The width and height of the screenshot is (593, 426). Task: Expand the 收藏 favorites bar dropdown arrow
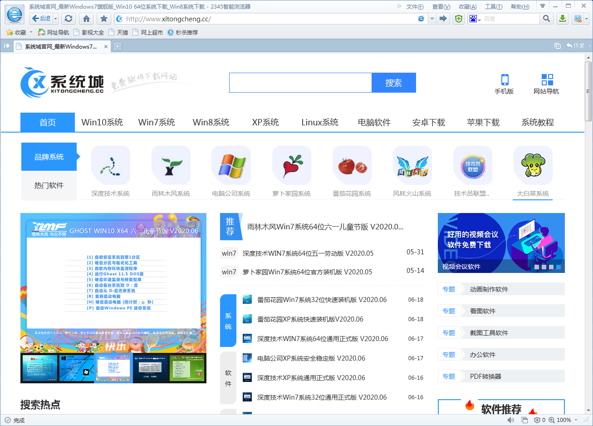point(31,32)
